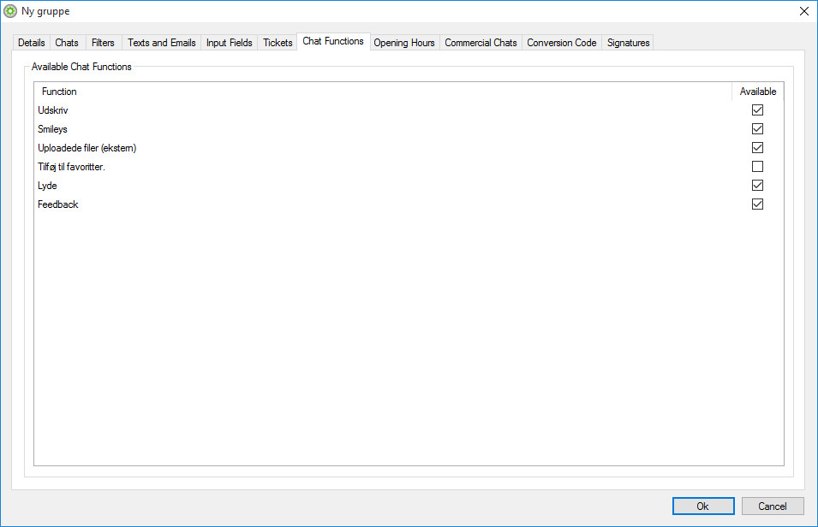Select the Feedback function row text
The height and width of the screenshot is (527, 818).
point(58,204)
